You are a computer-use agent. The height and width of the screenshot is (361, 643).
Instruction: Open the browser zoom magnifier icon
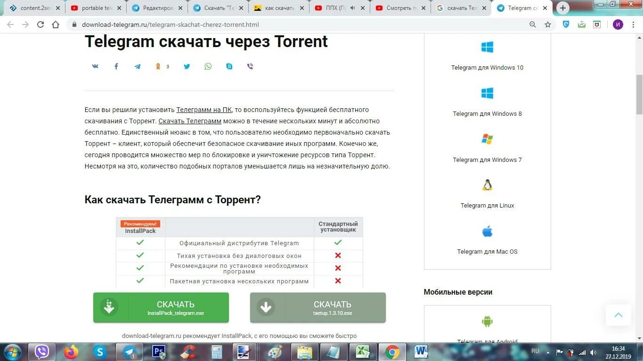pyautogui.click(x=533, y=24)
